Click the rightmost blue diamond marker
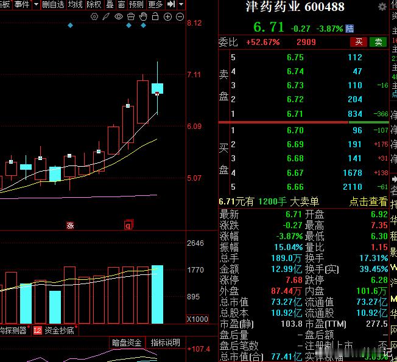 click(143, 26)
